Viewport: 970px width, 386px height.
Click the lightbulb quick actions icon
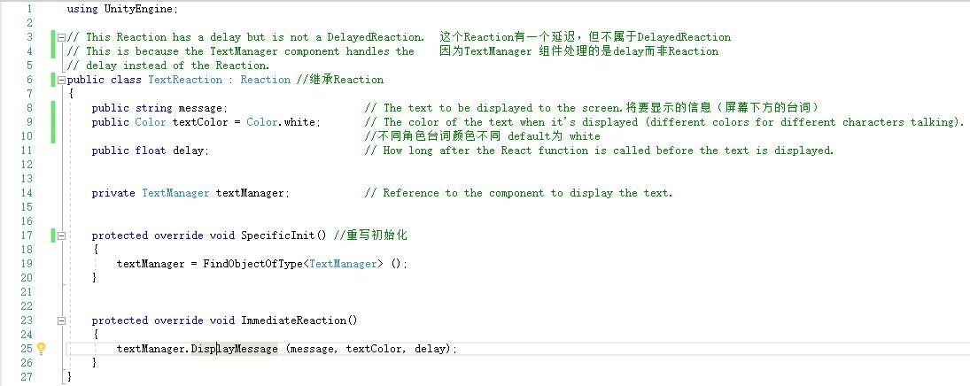[x=40, y=349]
